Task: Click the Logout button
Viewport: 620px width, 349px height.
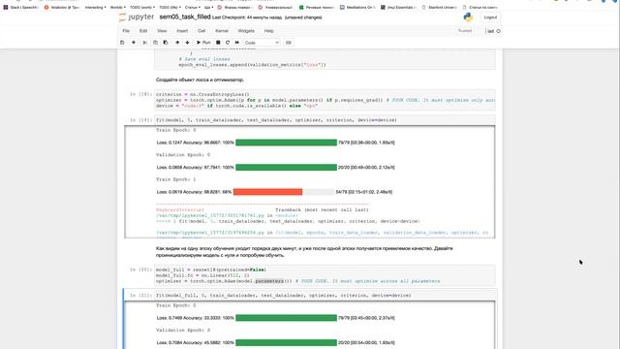Action: click(x=490, y=17)
